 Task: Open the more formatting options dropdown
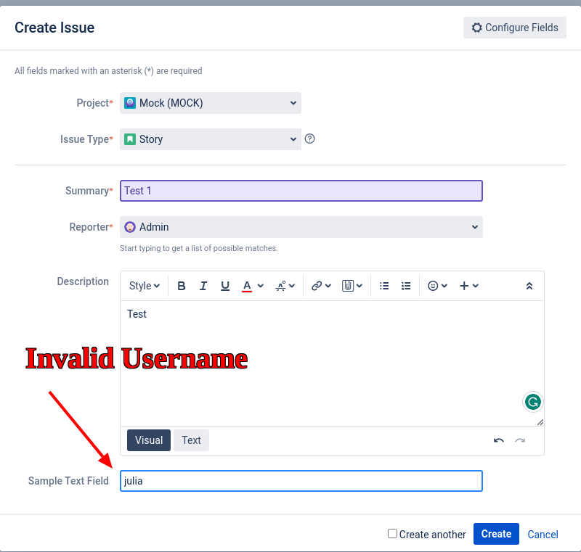[x=285, y=286]
